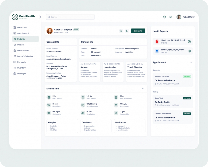Open Medical Info more options menu

143,89
